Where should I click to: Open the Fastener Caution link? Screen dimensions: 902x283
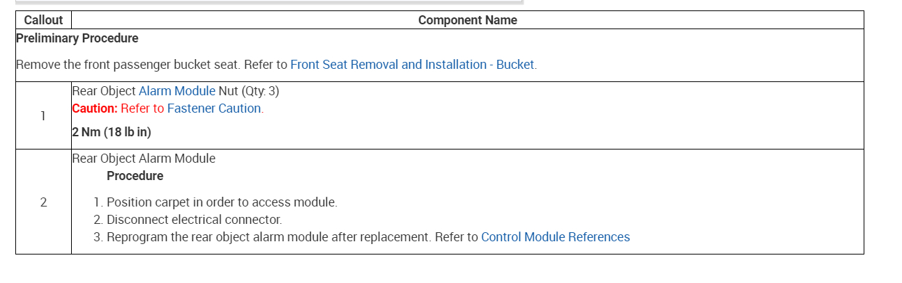tap(215, 108)
